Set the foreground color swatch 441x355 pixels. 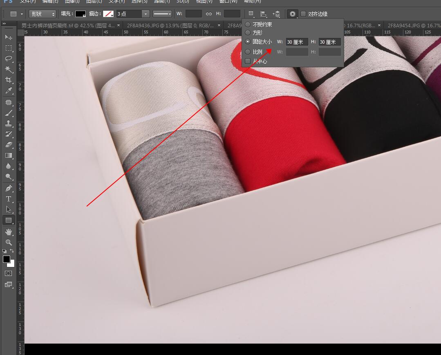tap(7, 259)
